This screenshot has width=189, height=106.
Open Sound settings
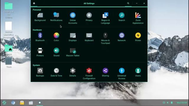pyautogui.click(x=56, y=52)
